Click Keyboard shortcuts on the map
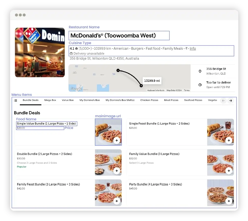Image resolution: width=248 pixels, height=221 pixels. (156, 90)
